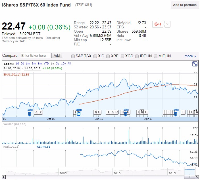The height and width of the screenshot is (180, 200).
Task: Check the XRE compare checkbox
Action: click(108, 56)
